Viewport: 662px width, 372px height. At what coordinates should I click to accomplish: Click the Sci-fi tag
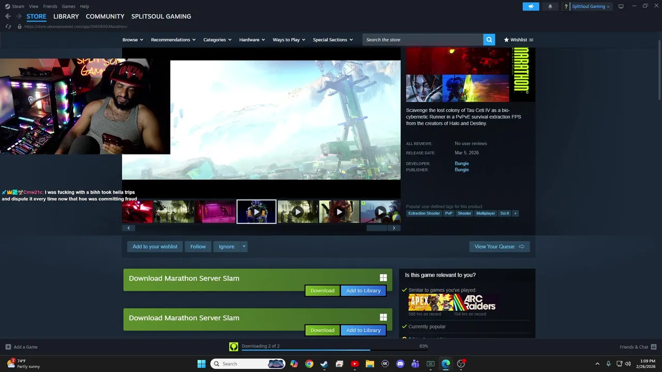pyautogui.click(x=504, y=213)
